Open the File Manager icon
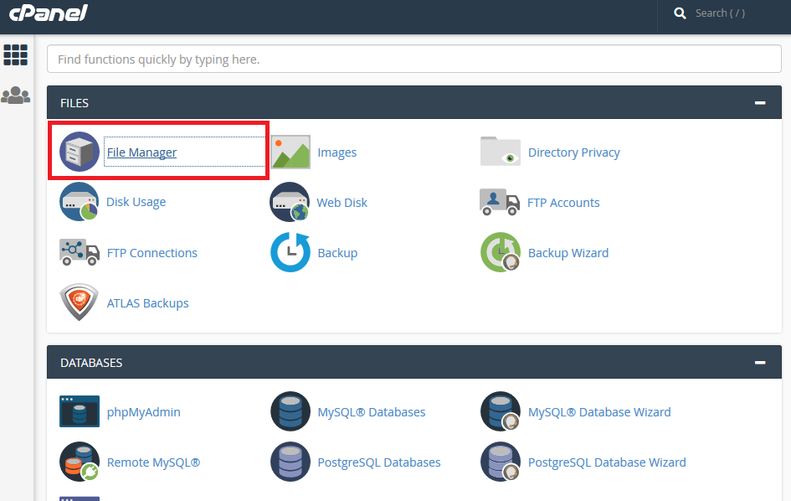 coord(80,152)
